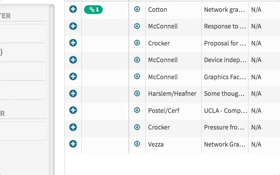Click plus icon for Harslem/Heafner row
The width and height of the screenshot is (280, 175).
coord(73,93)
